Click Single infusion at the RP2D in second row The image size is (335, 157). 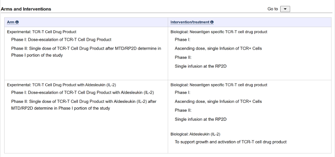pyautogui.click(x=200, y=119)
